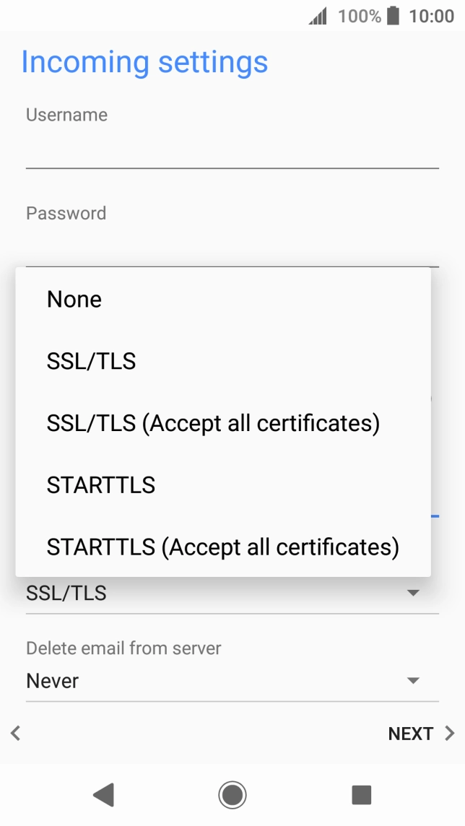
Task: Tap the arrow icon beside Never
Action: (413, 681)
